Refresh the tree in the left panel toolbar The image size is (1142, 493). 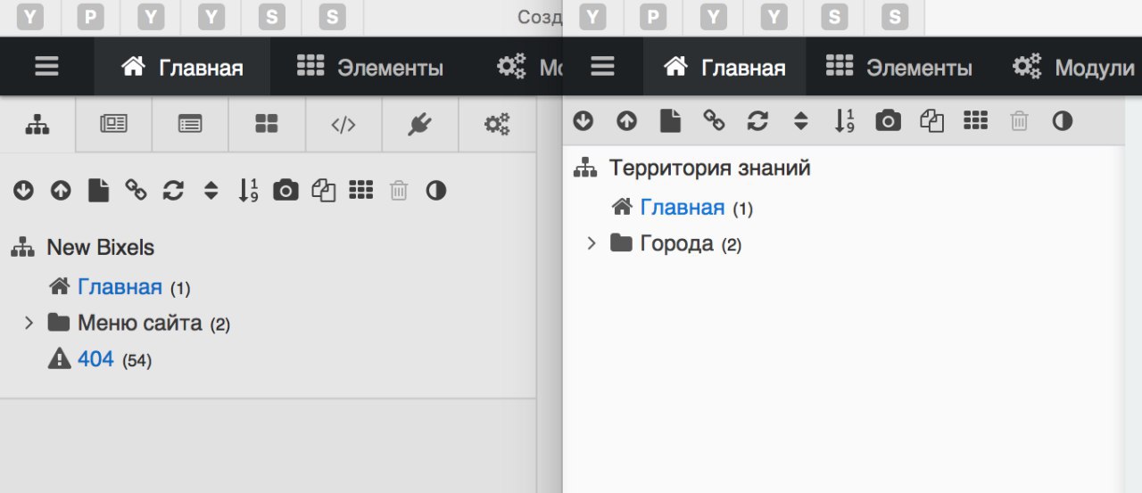coord(173,190)
